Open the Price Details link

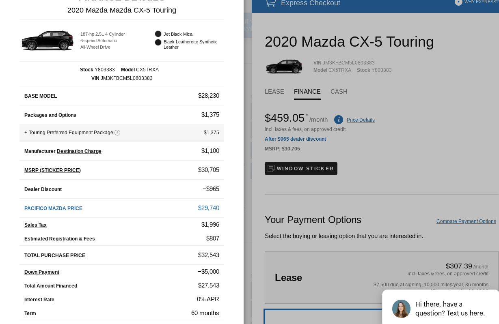coord(361,120)
